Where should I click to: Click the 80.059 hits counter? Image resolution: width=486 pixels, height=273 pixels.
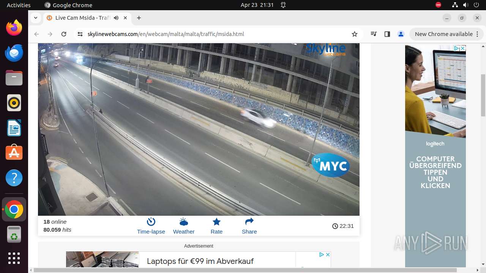pos(57,230)
